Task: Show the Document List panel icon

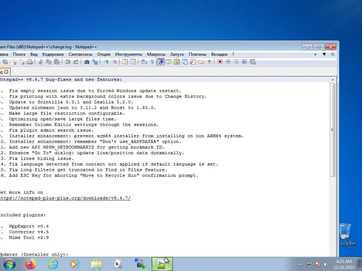Action: (x=185, y=62)
